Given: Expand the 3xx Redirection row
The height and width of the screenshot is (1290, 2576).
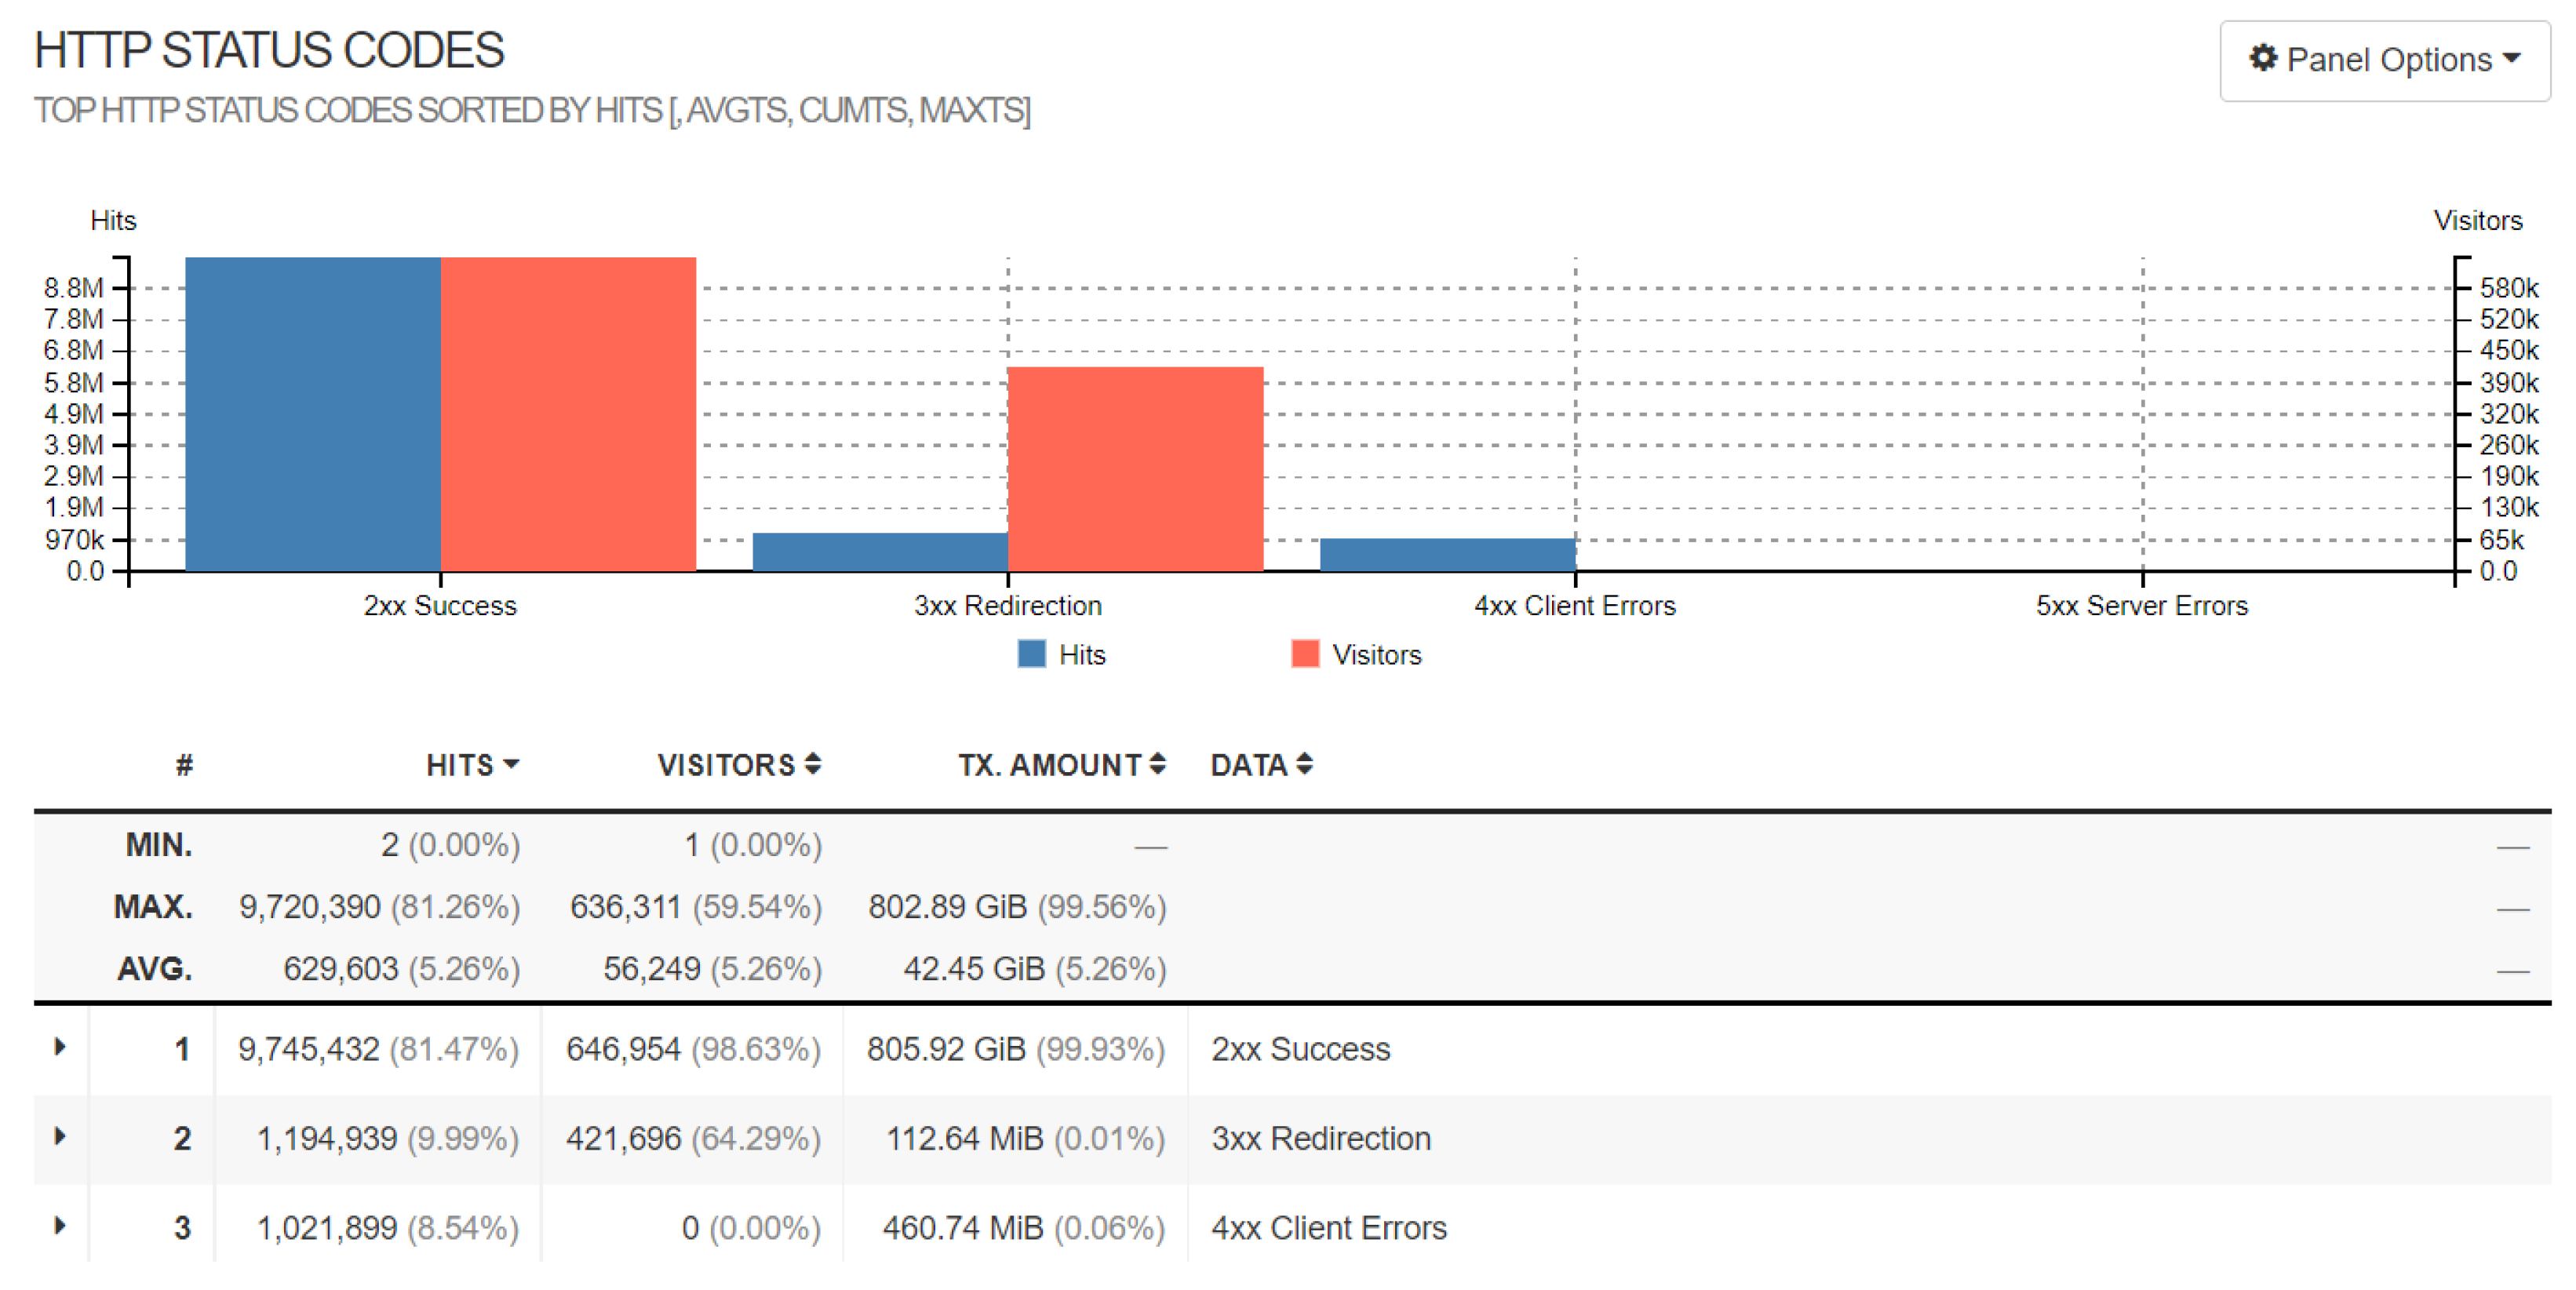Looking at the screenshot, I should coord(60,1136).
